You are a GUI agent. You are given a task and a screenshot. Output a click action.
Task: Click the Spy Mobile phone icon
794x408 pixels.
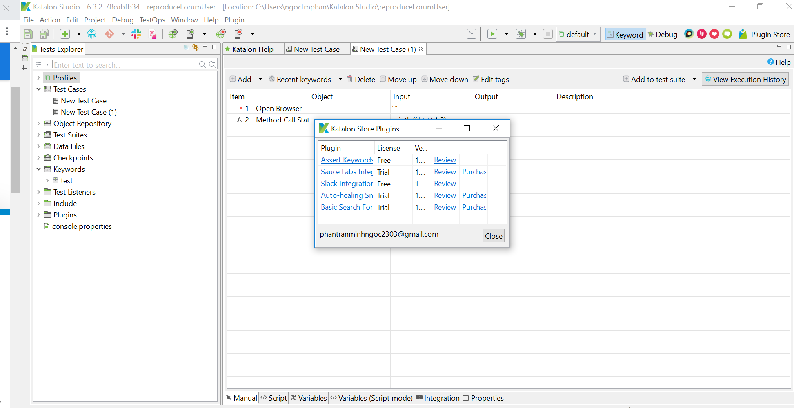tap(191, 34)
